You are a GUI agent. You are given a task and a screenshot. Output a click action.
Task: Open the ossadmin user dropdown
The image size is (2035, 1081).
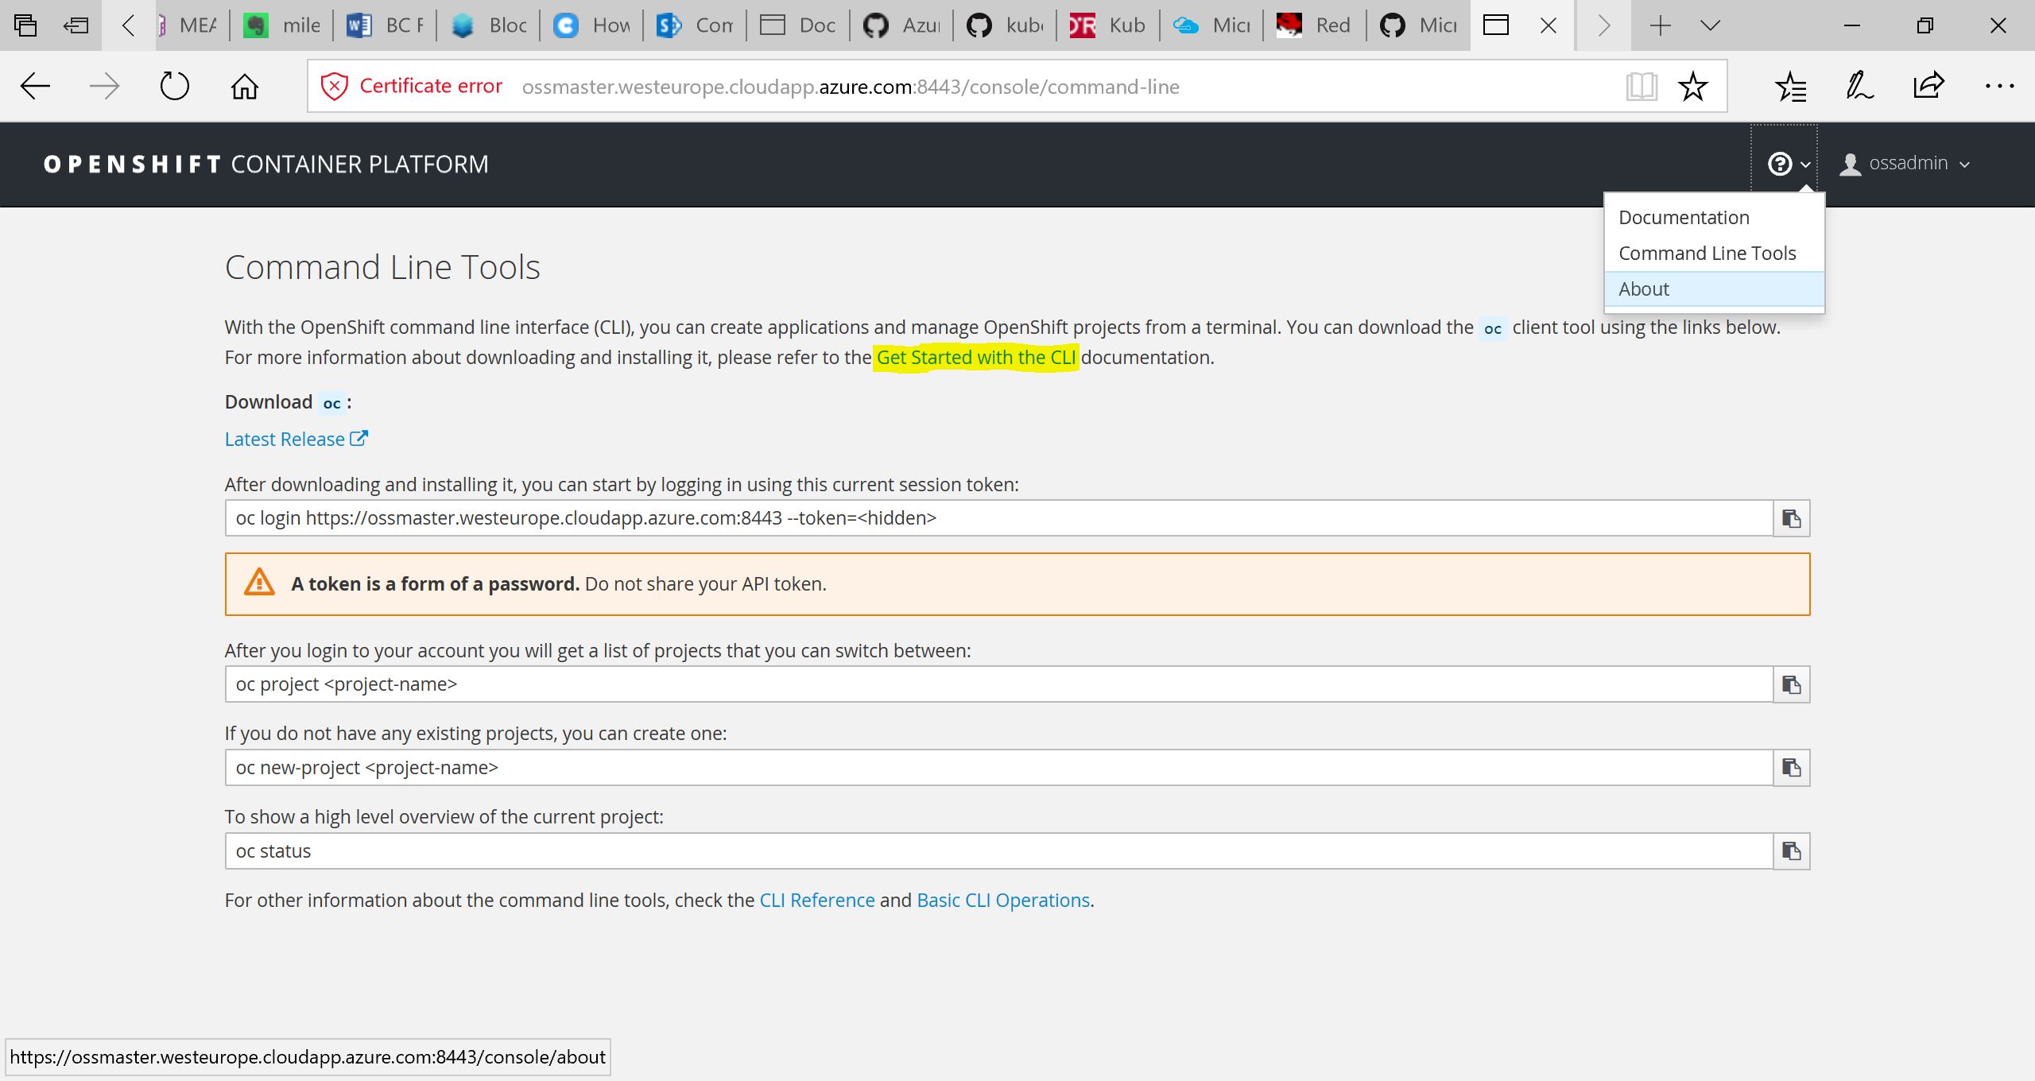[x=1905, y=164]
